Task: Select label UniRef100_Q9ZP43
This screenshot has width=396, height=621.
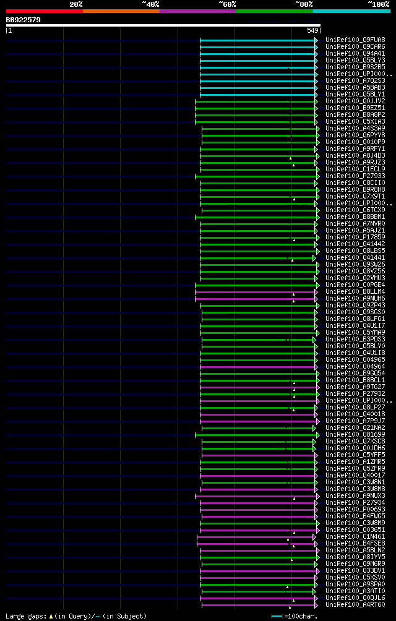Action: tap(355, 305)
